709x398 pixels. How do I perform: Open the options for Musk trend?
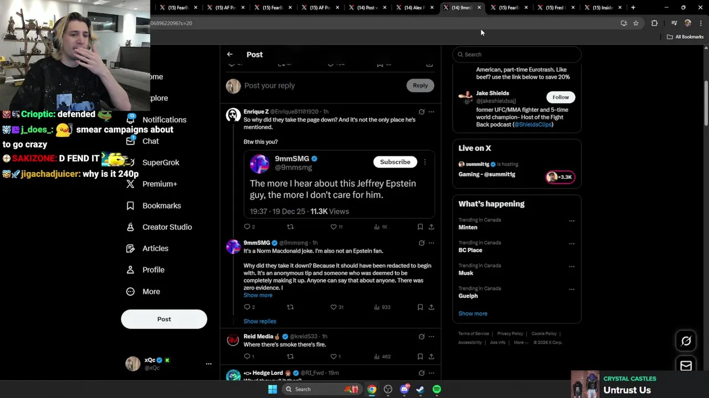click(572, 266)
